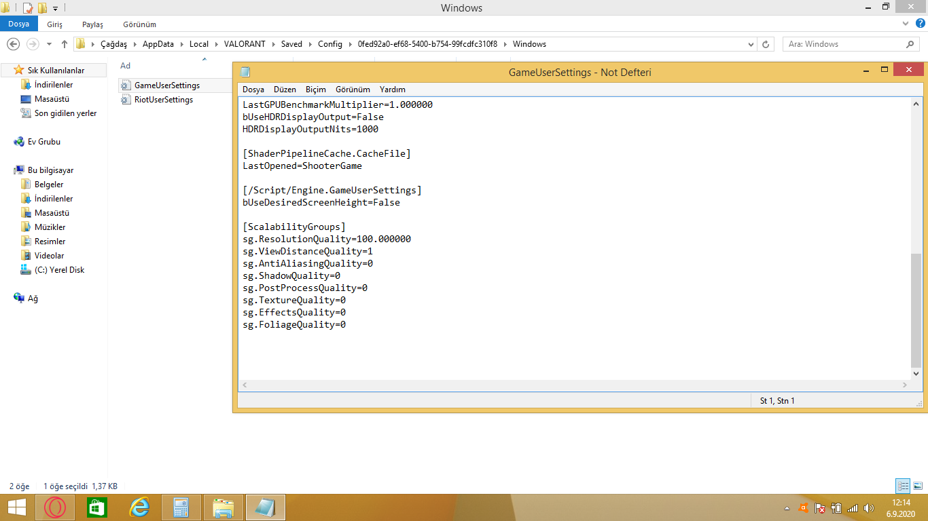
Task: Click the line bUseHDRDisplayOutput=False
Action: coord(313,117)
